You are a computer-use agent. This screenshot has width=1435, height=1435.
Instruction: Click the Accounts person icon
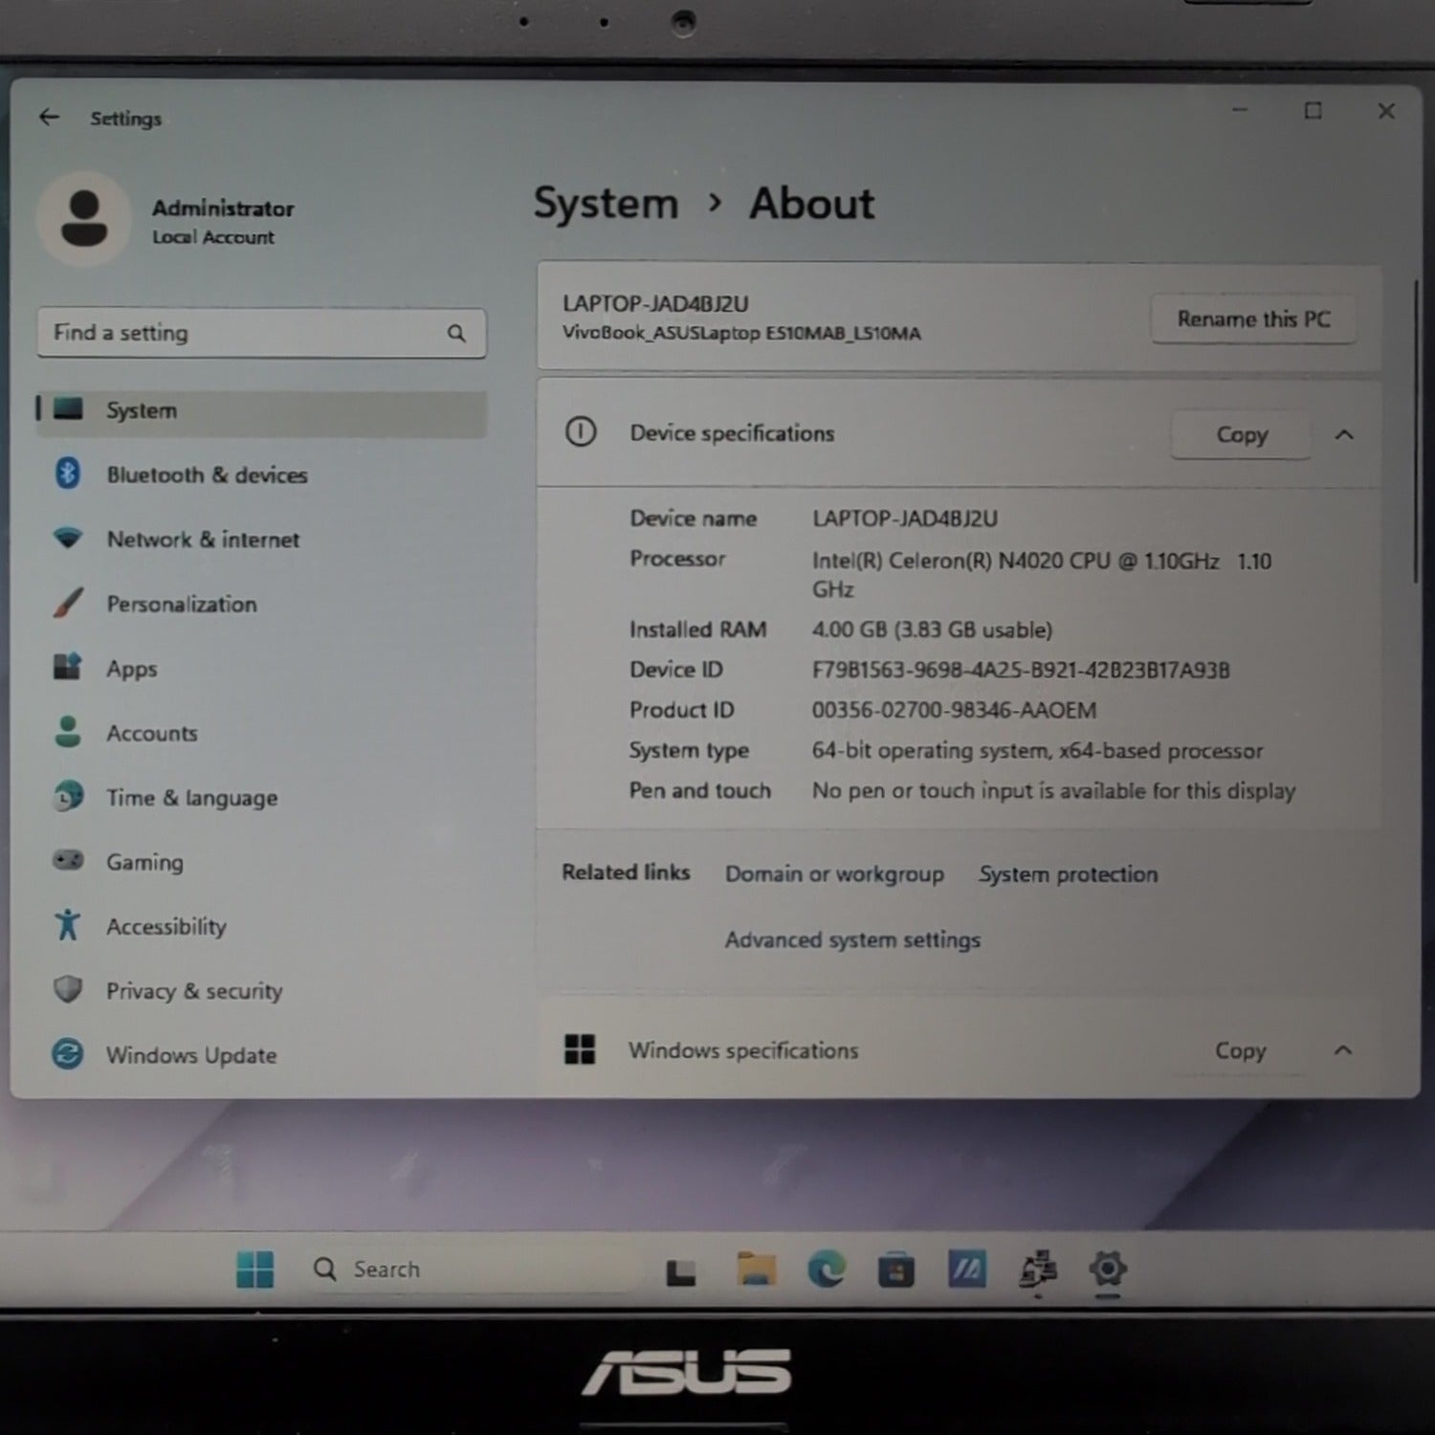coord(68,732)
